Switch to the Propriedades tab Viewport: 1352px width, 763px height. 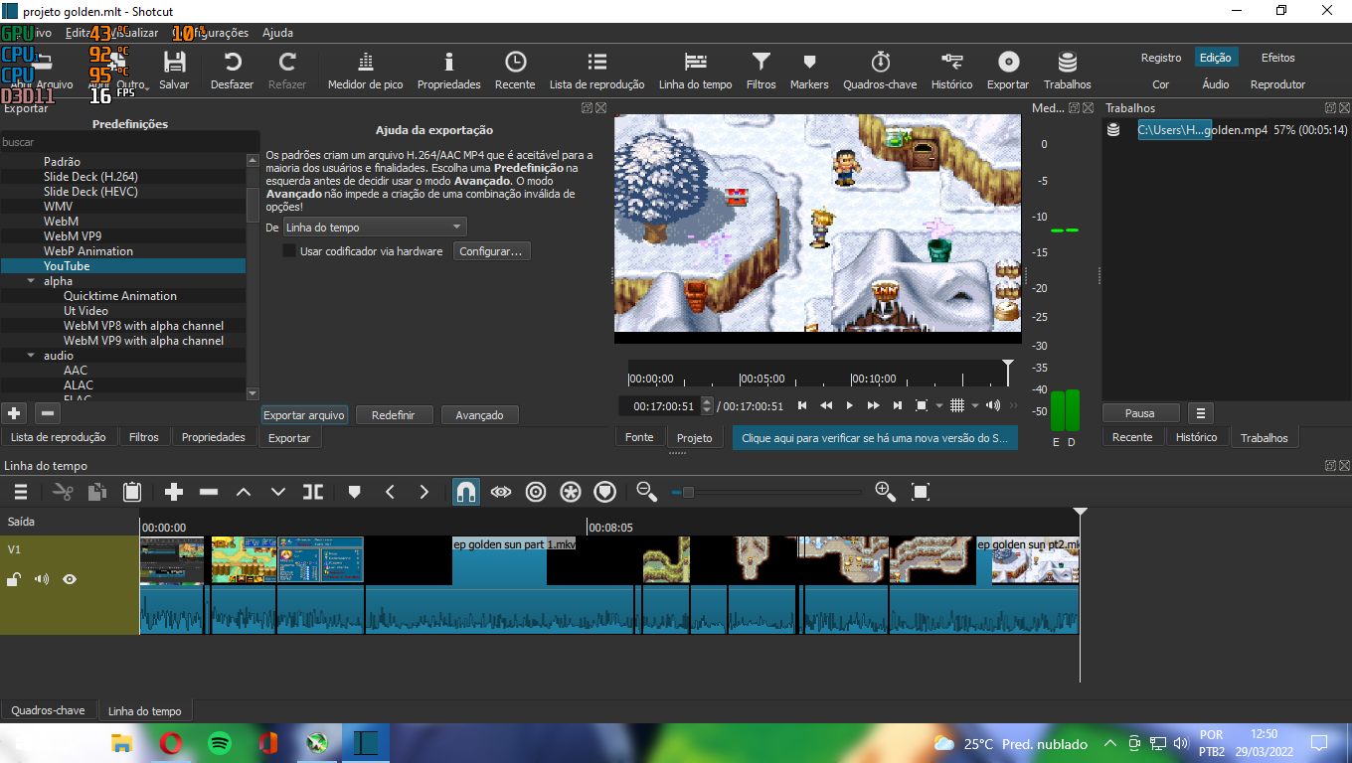click(x=214, y=437)
